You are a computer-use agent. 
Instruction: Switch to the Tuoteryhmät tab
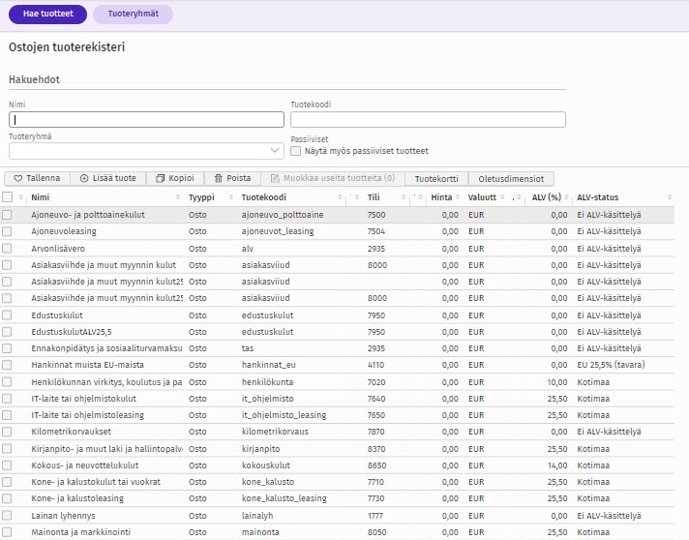click(134, 15)
